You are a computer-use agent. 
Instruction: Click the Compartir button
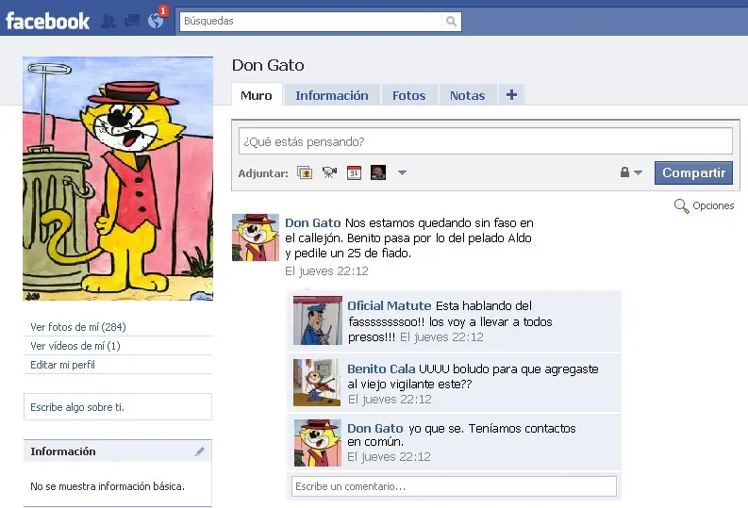click(x=693, y=172)
